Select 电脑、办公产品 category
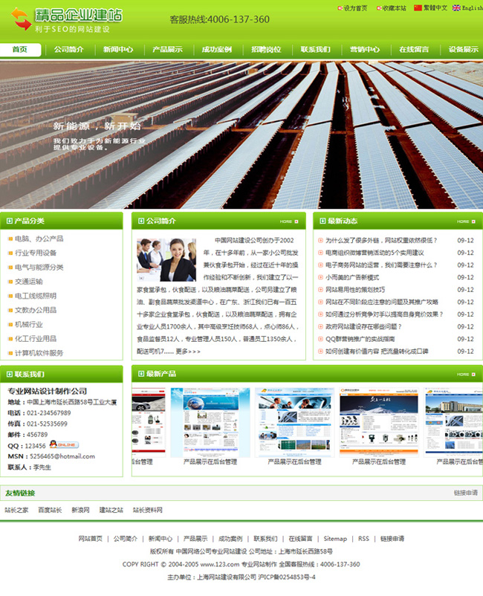 pyautogui.click(x=39, y=239)
